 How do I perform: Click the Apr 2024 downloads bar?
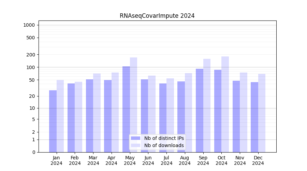click(x=115, y=112)
